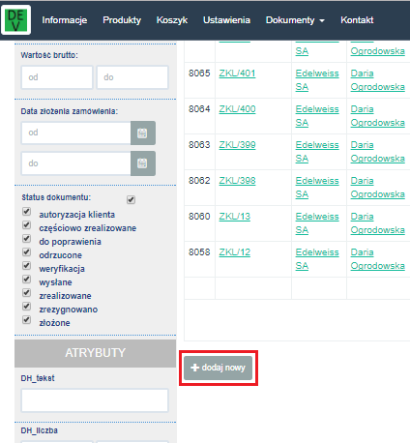Expand the Dokumenty dropdown menu
This screenshot has height=443, width=410.
[x=295, y=20]
